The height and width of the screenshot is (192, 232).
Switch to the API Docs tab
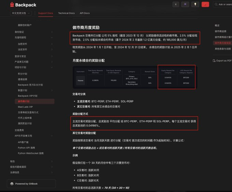tap(85, 13)
